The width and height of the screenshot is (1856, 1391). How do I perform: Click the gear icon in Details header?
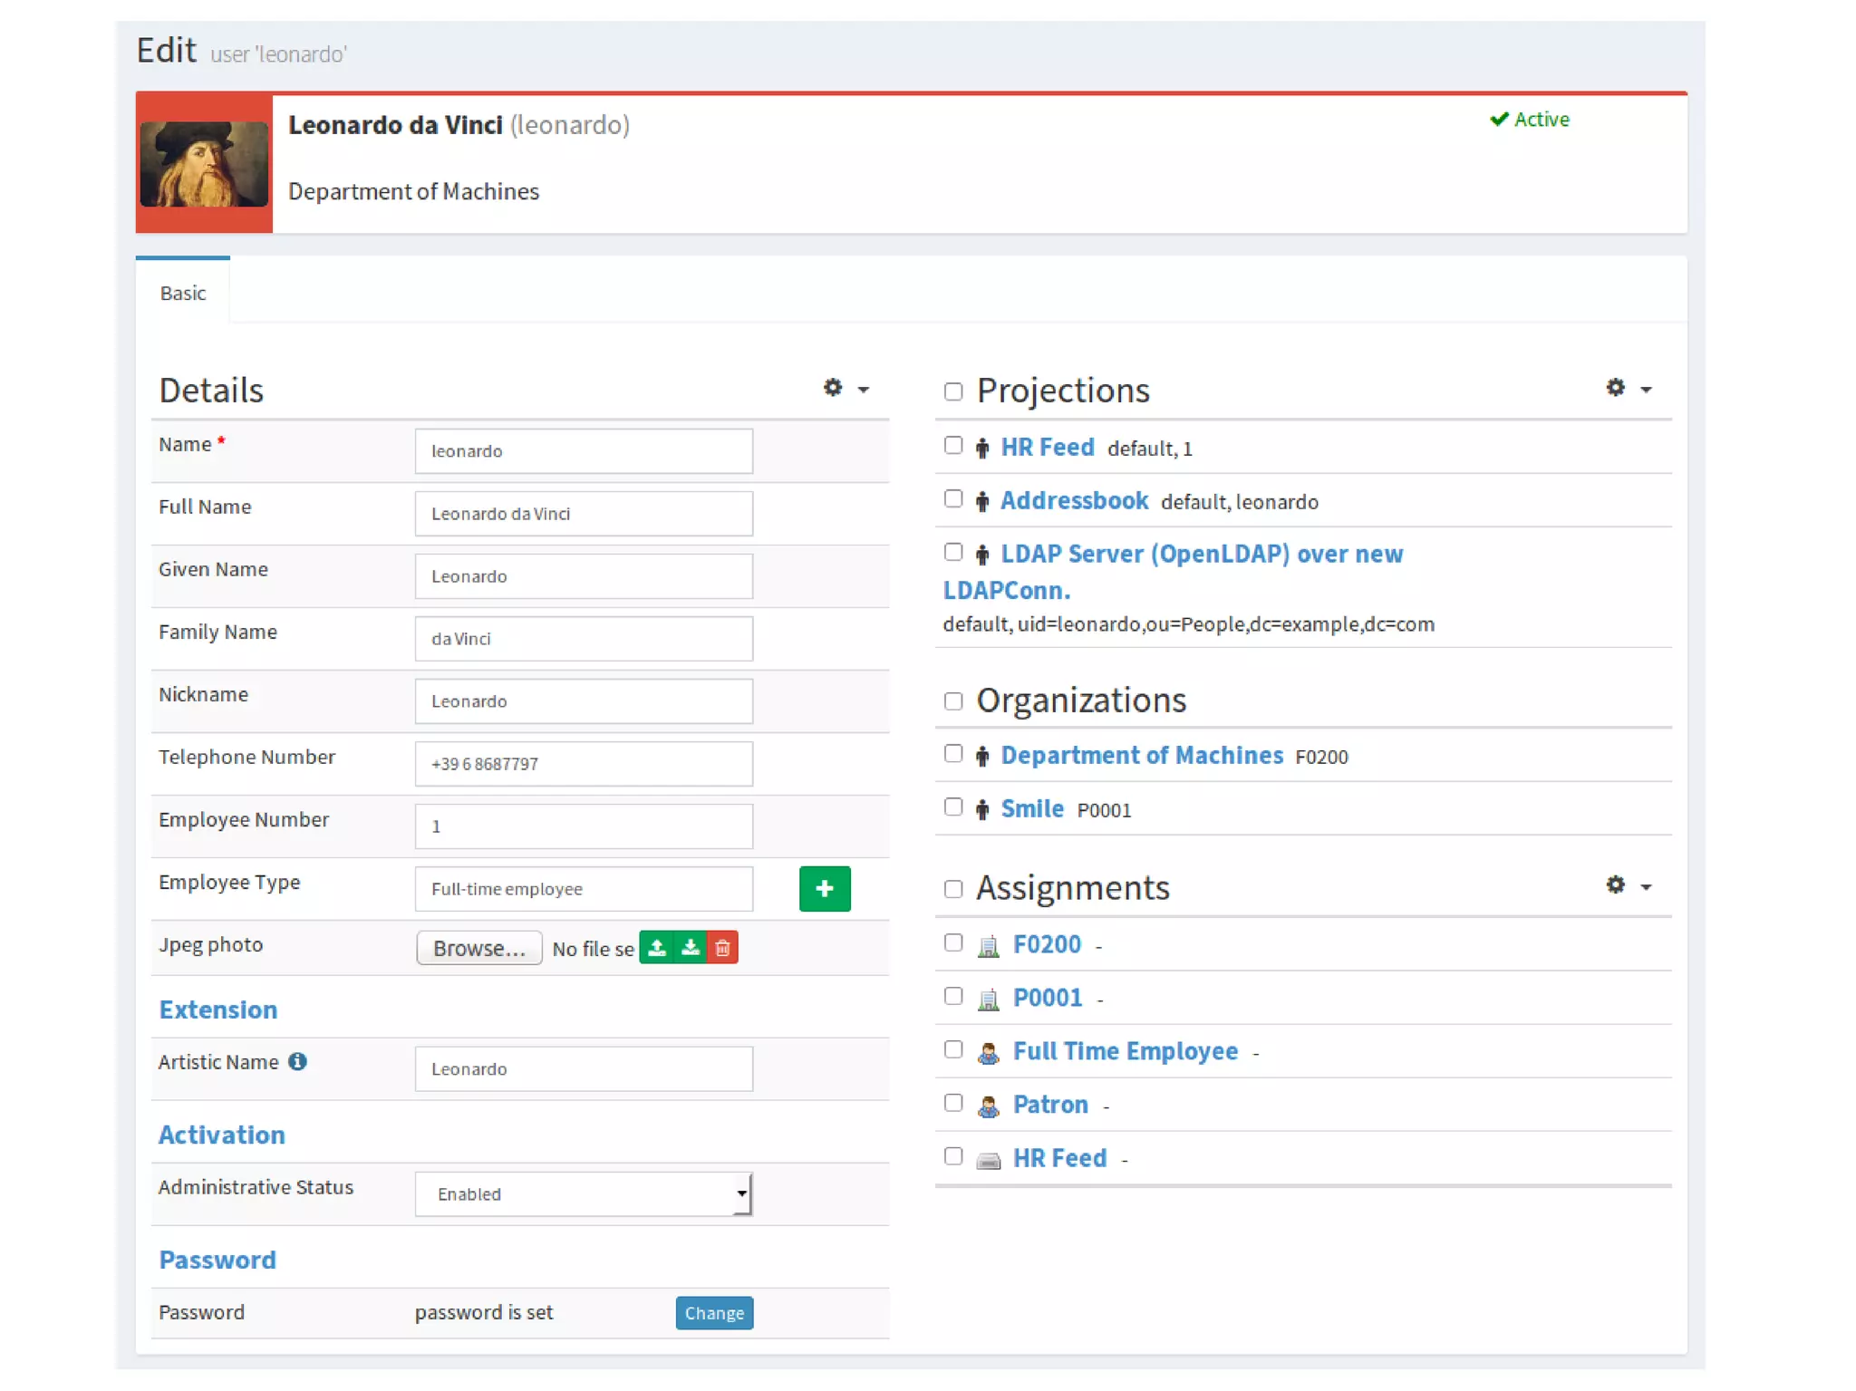832,388
